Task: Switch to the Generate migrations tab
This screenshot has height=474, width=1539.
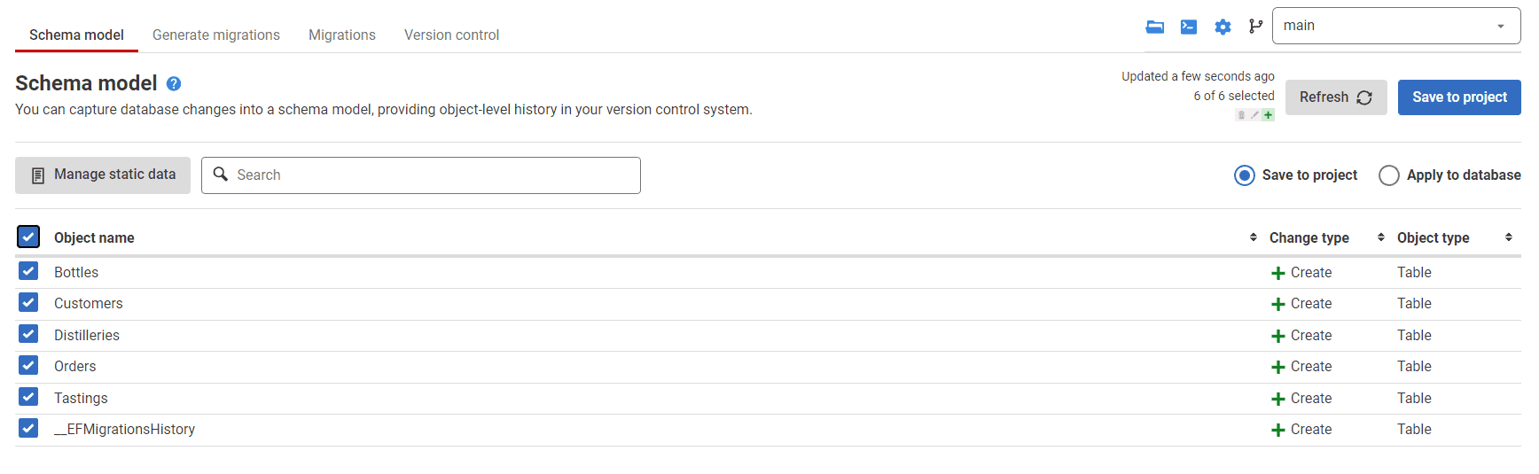Action: (216, 35)
